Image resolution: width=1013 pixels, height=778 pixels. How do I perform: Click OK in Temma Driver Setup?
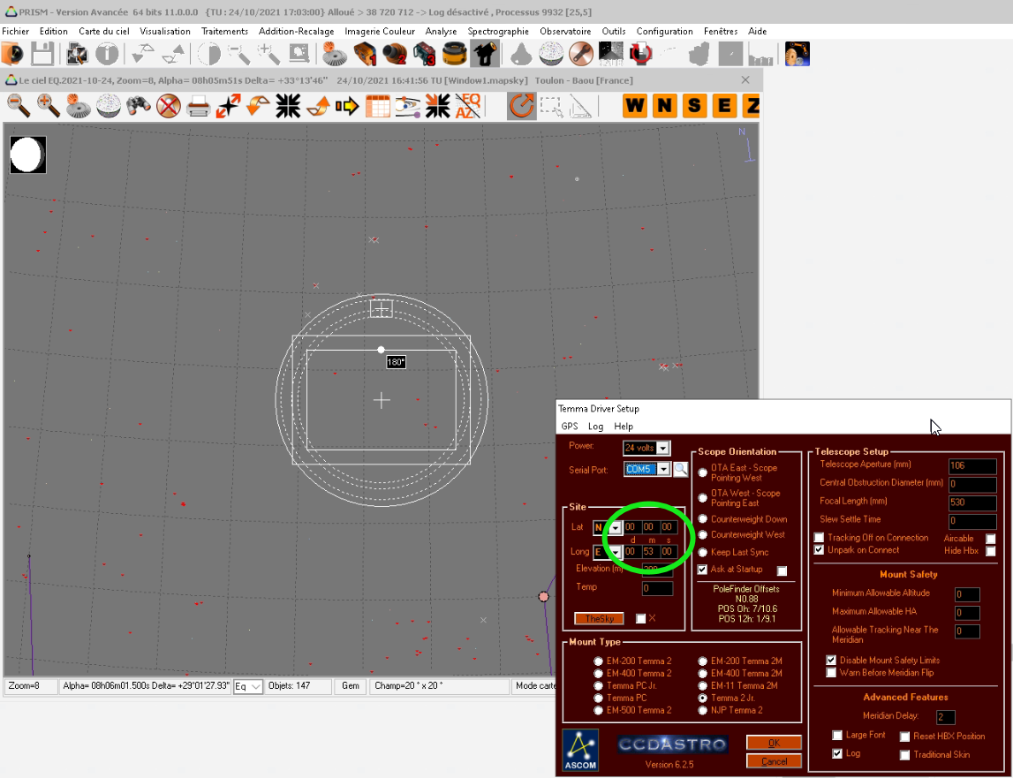[774, 743]
